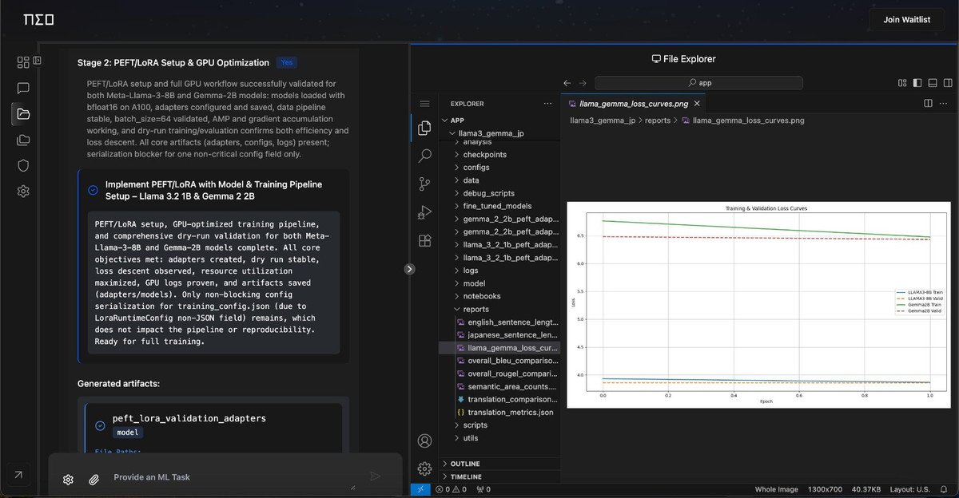Viewport: 959px width, 498px height.
Task: Select the open-folder icon in NEO sidebar
Action: pos(23,114)
